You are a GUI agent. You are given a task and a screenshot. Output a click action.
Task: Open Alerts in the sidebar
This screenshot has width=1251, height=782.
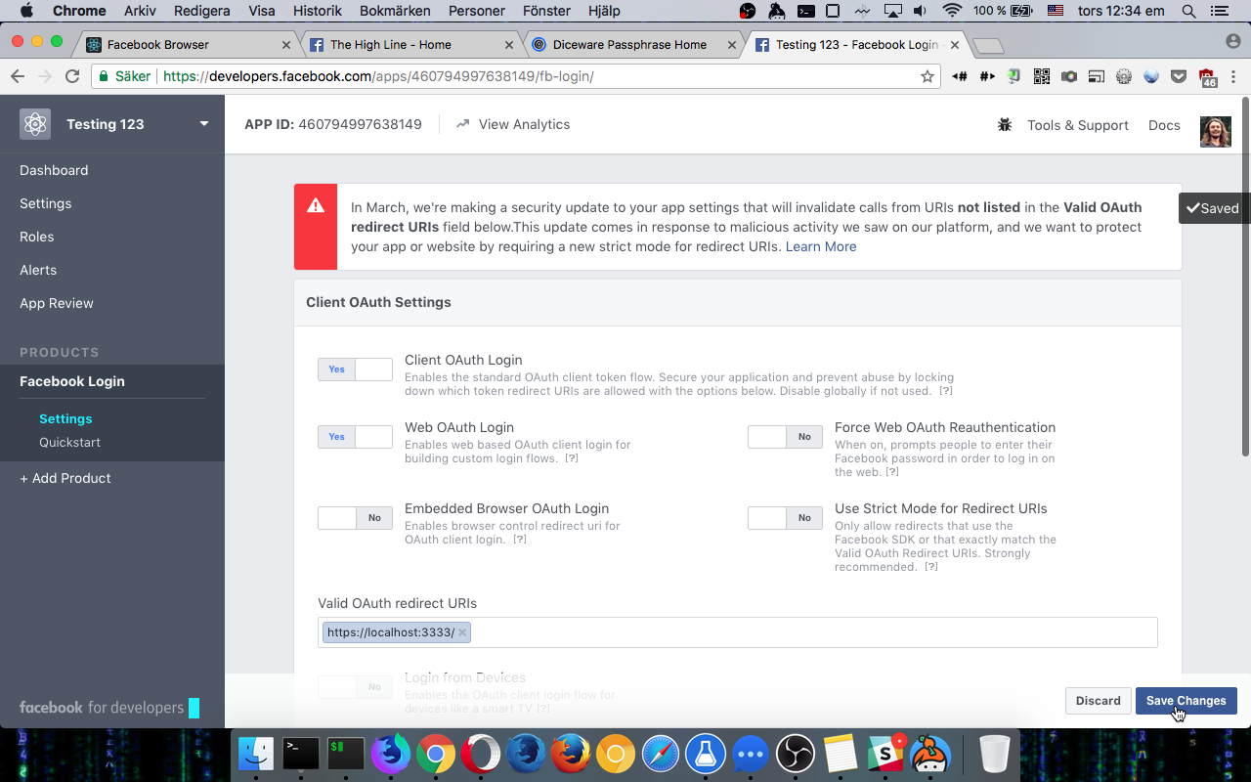[38, 270]
